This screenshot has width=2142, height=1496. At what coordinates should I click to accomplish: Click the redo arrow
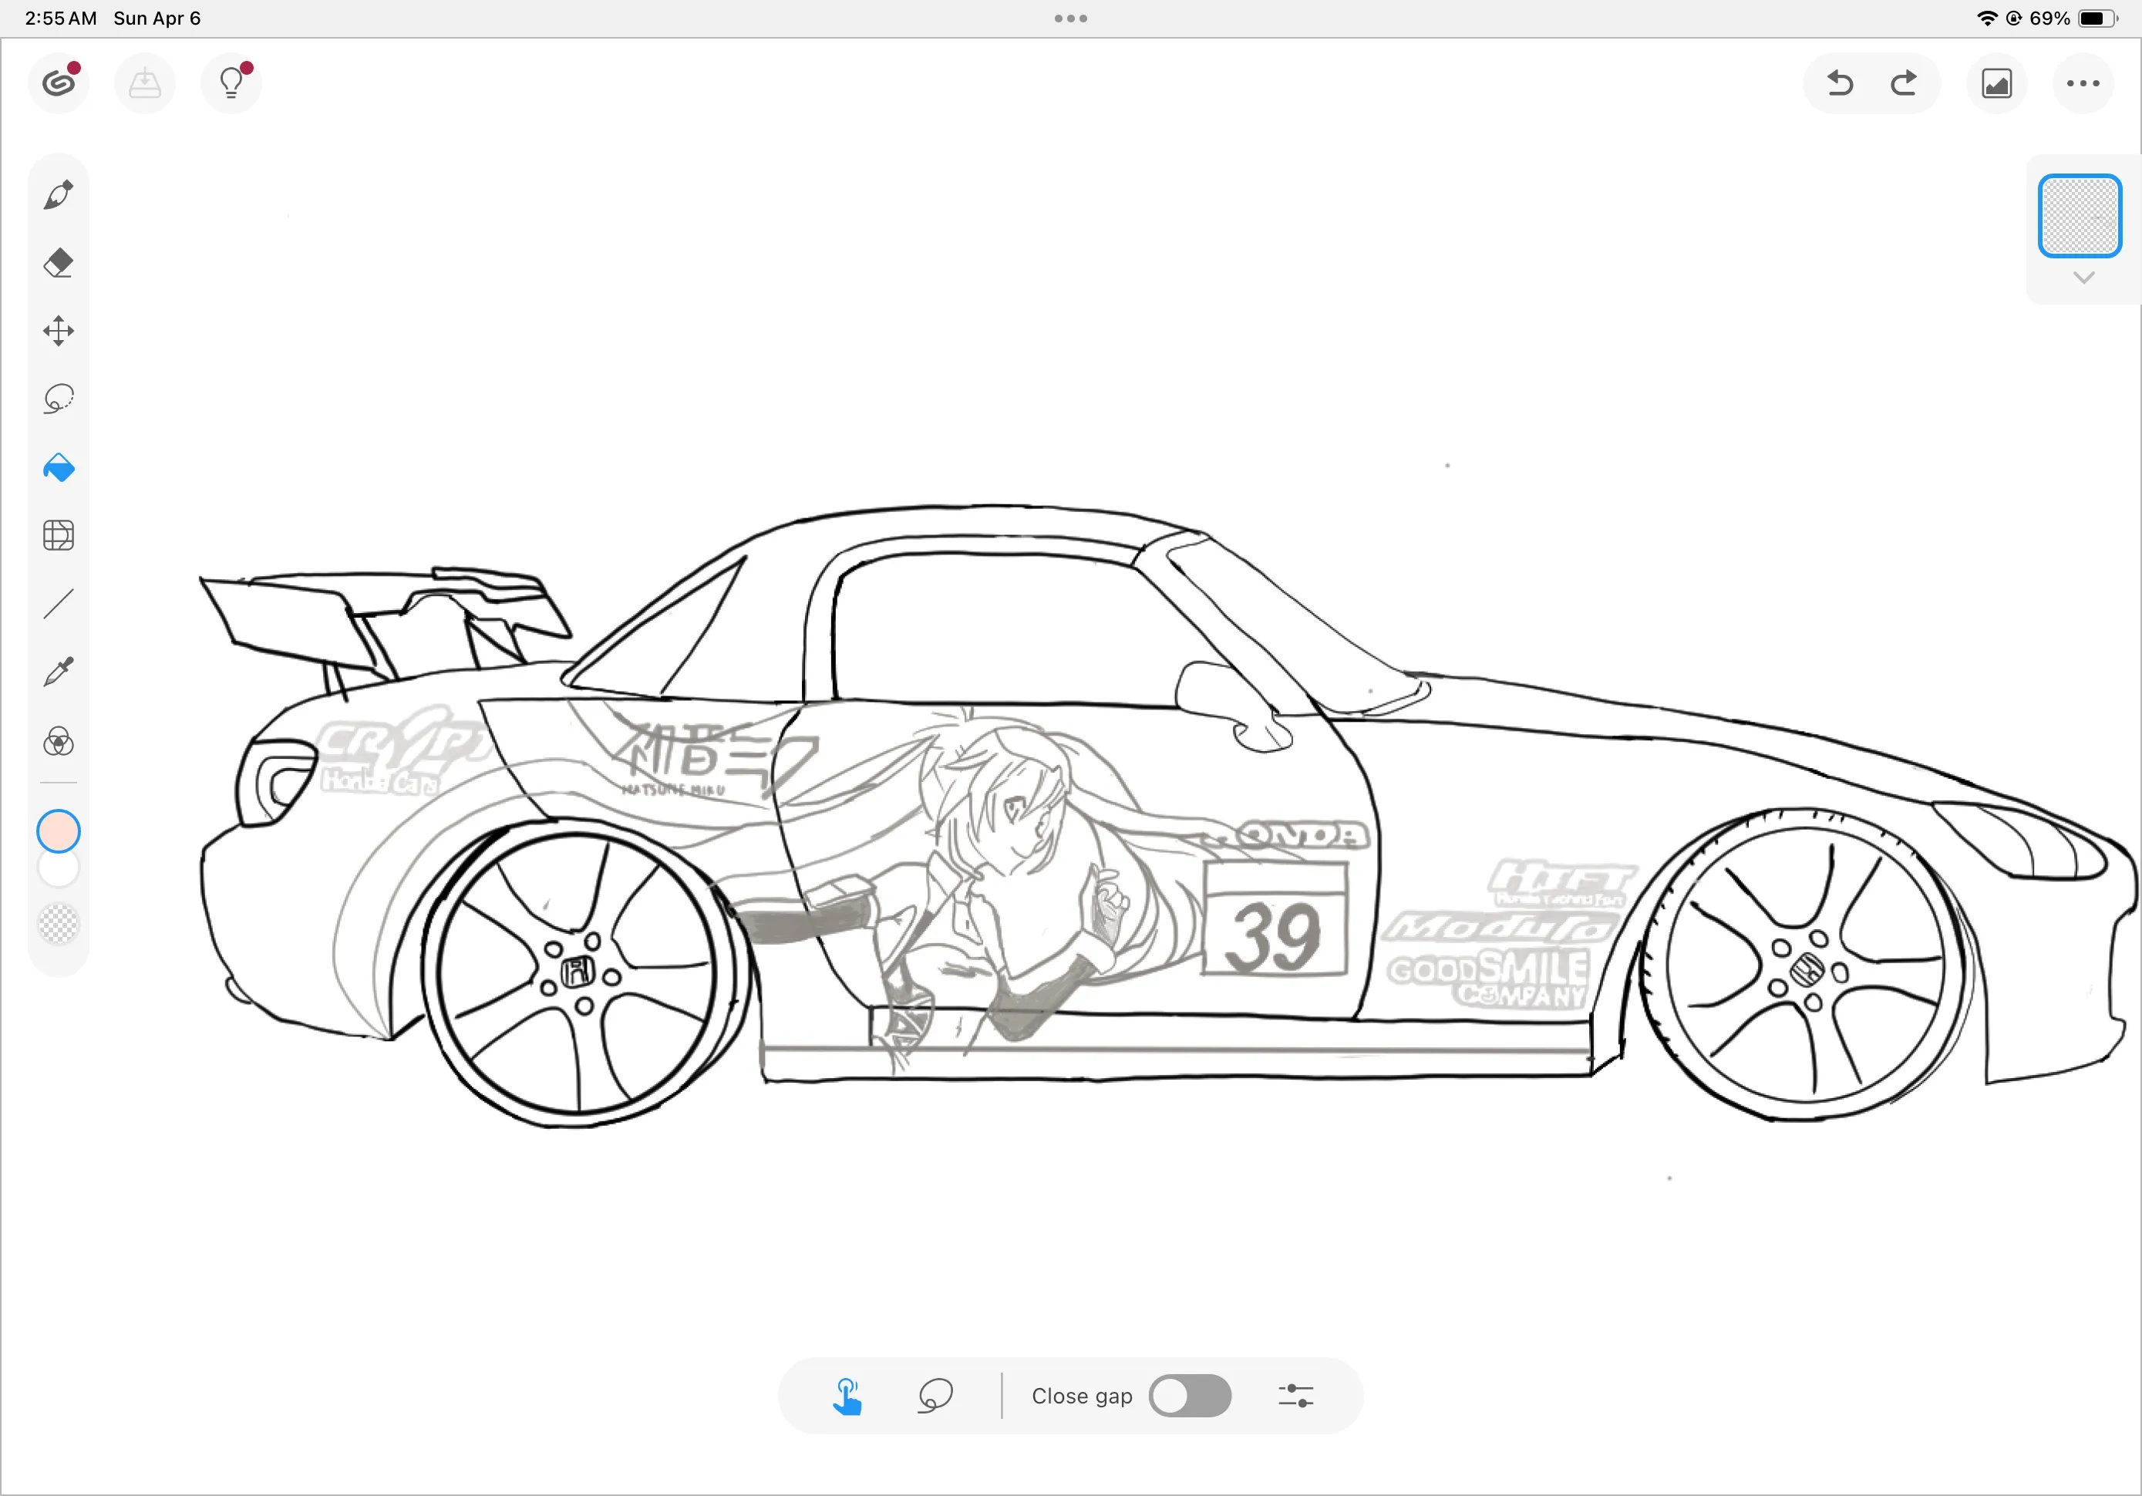[x=1903, y=84]
